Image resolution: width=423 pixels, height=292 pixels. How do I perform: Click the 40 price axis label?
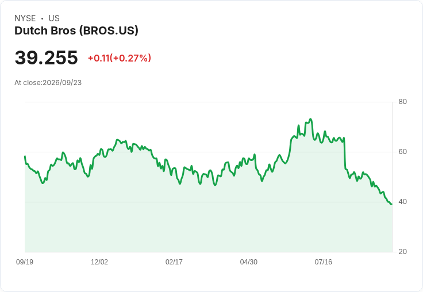(402, 202)
